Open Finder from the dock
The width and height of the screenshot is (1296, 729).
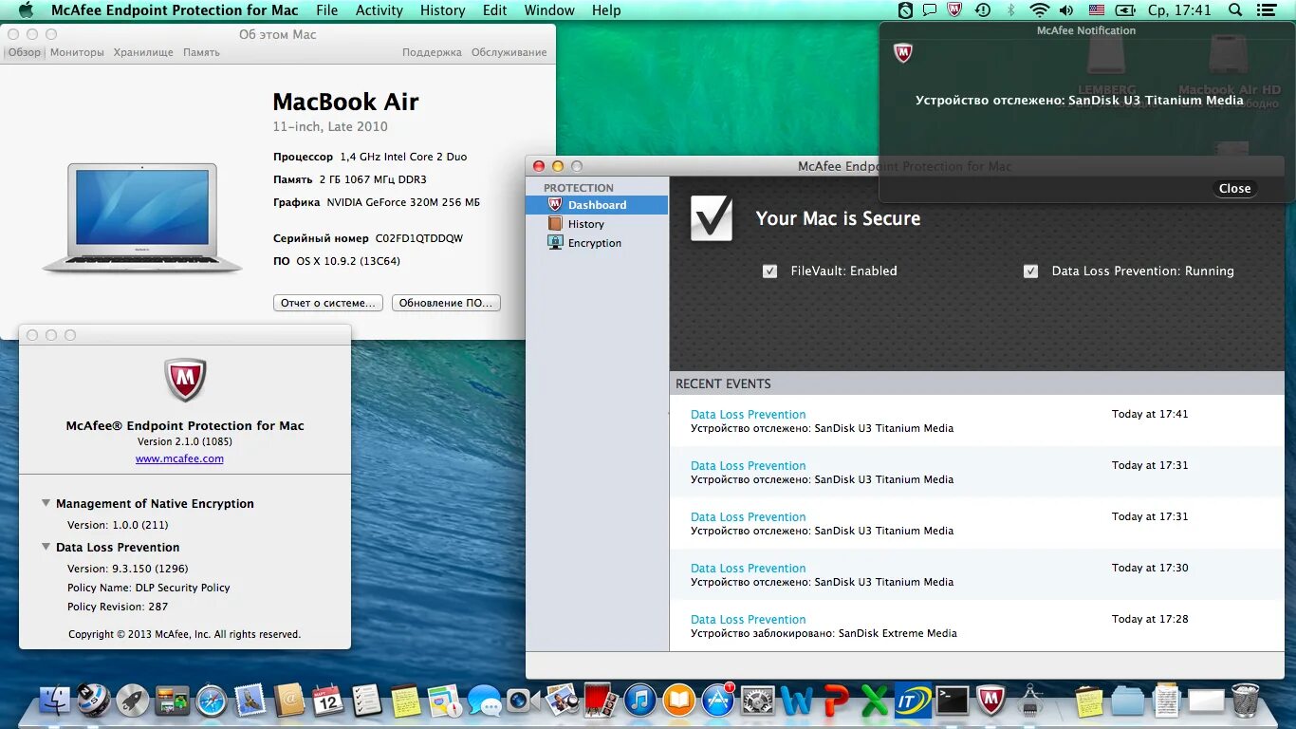click(x=54, y=701)
